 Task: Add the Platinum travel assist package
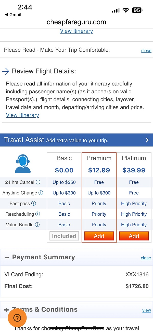[x=134, y=236]
